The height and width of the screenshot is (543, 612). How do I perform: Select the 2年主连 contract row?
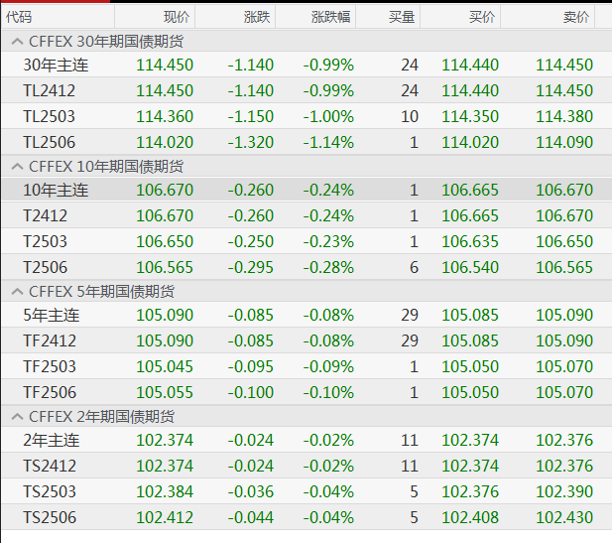52,441
